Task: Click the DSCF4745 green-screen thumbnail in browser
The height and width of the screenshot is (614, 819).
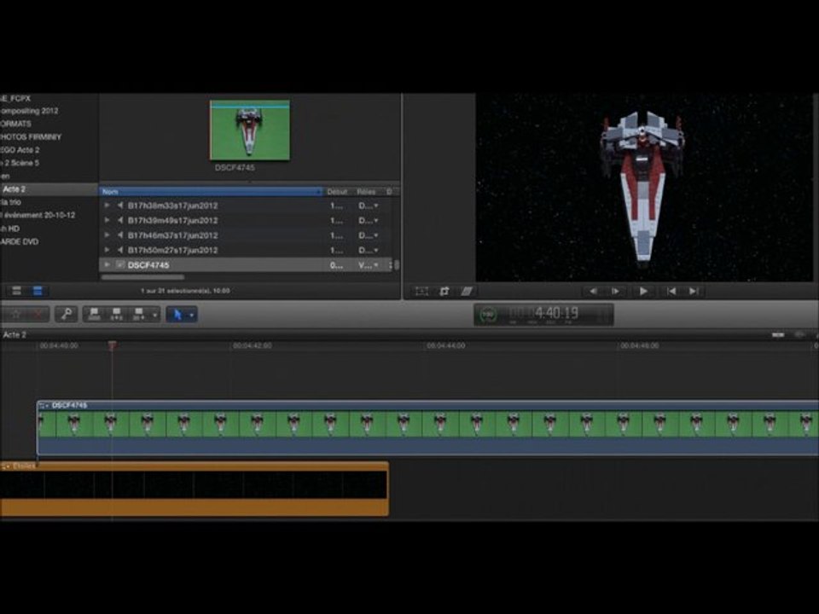Action: click(250, 130)
